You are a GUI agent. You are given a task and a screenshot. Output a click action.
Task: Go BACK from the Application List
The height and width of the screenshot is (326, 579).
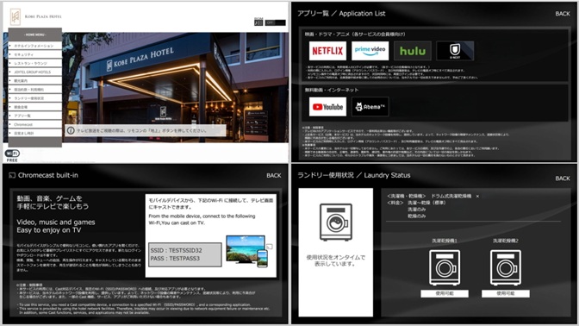pyautogui.click(x=563, y=14)
